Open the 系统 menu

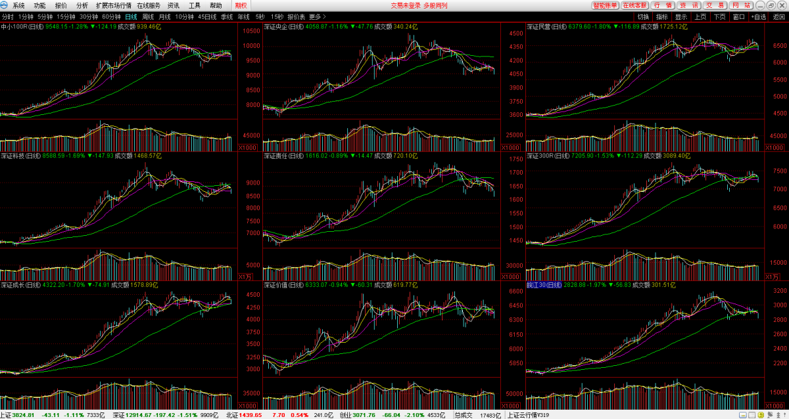[x=18, y=5]
